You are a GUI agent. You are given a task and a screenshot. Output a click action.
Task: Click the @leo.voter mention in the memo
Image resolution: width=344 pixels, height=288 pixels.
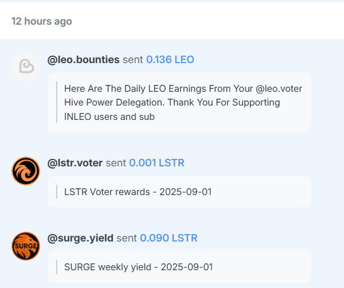[x=279, y=89]
